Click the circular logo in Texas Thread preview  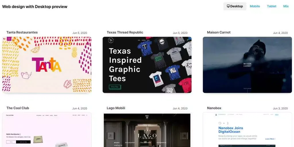coord(111,40)
